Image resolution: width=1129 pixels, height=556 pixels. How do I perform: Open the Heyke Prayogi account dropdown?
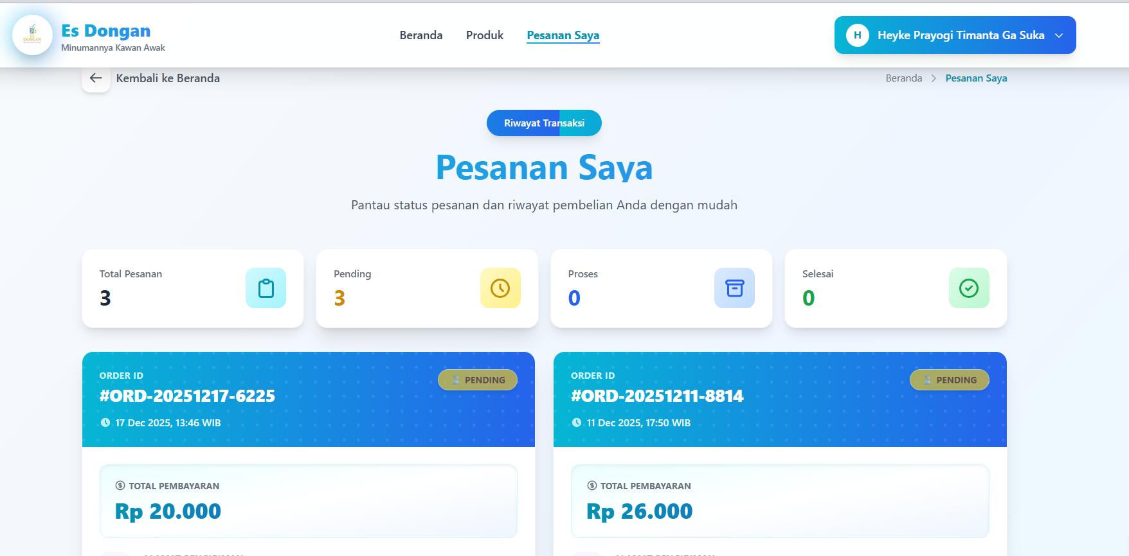(x=954, y=35)
